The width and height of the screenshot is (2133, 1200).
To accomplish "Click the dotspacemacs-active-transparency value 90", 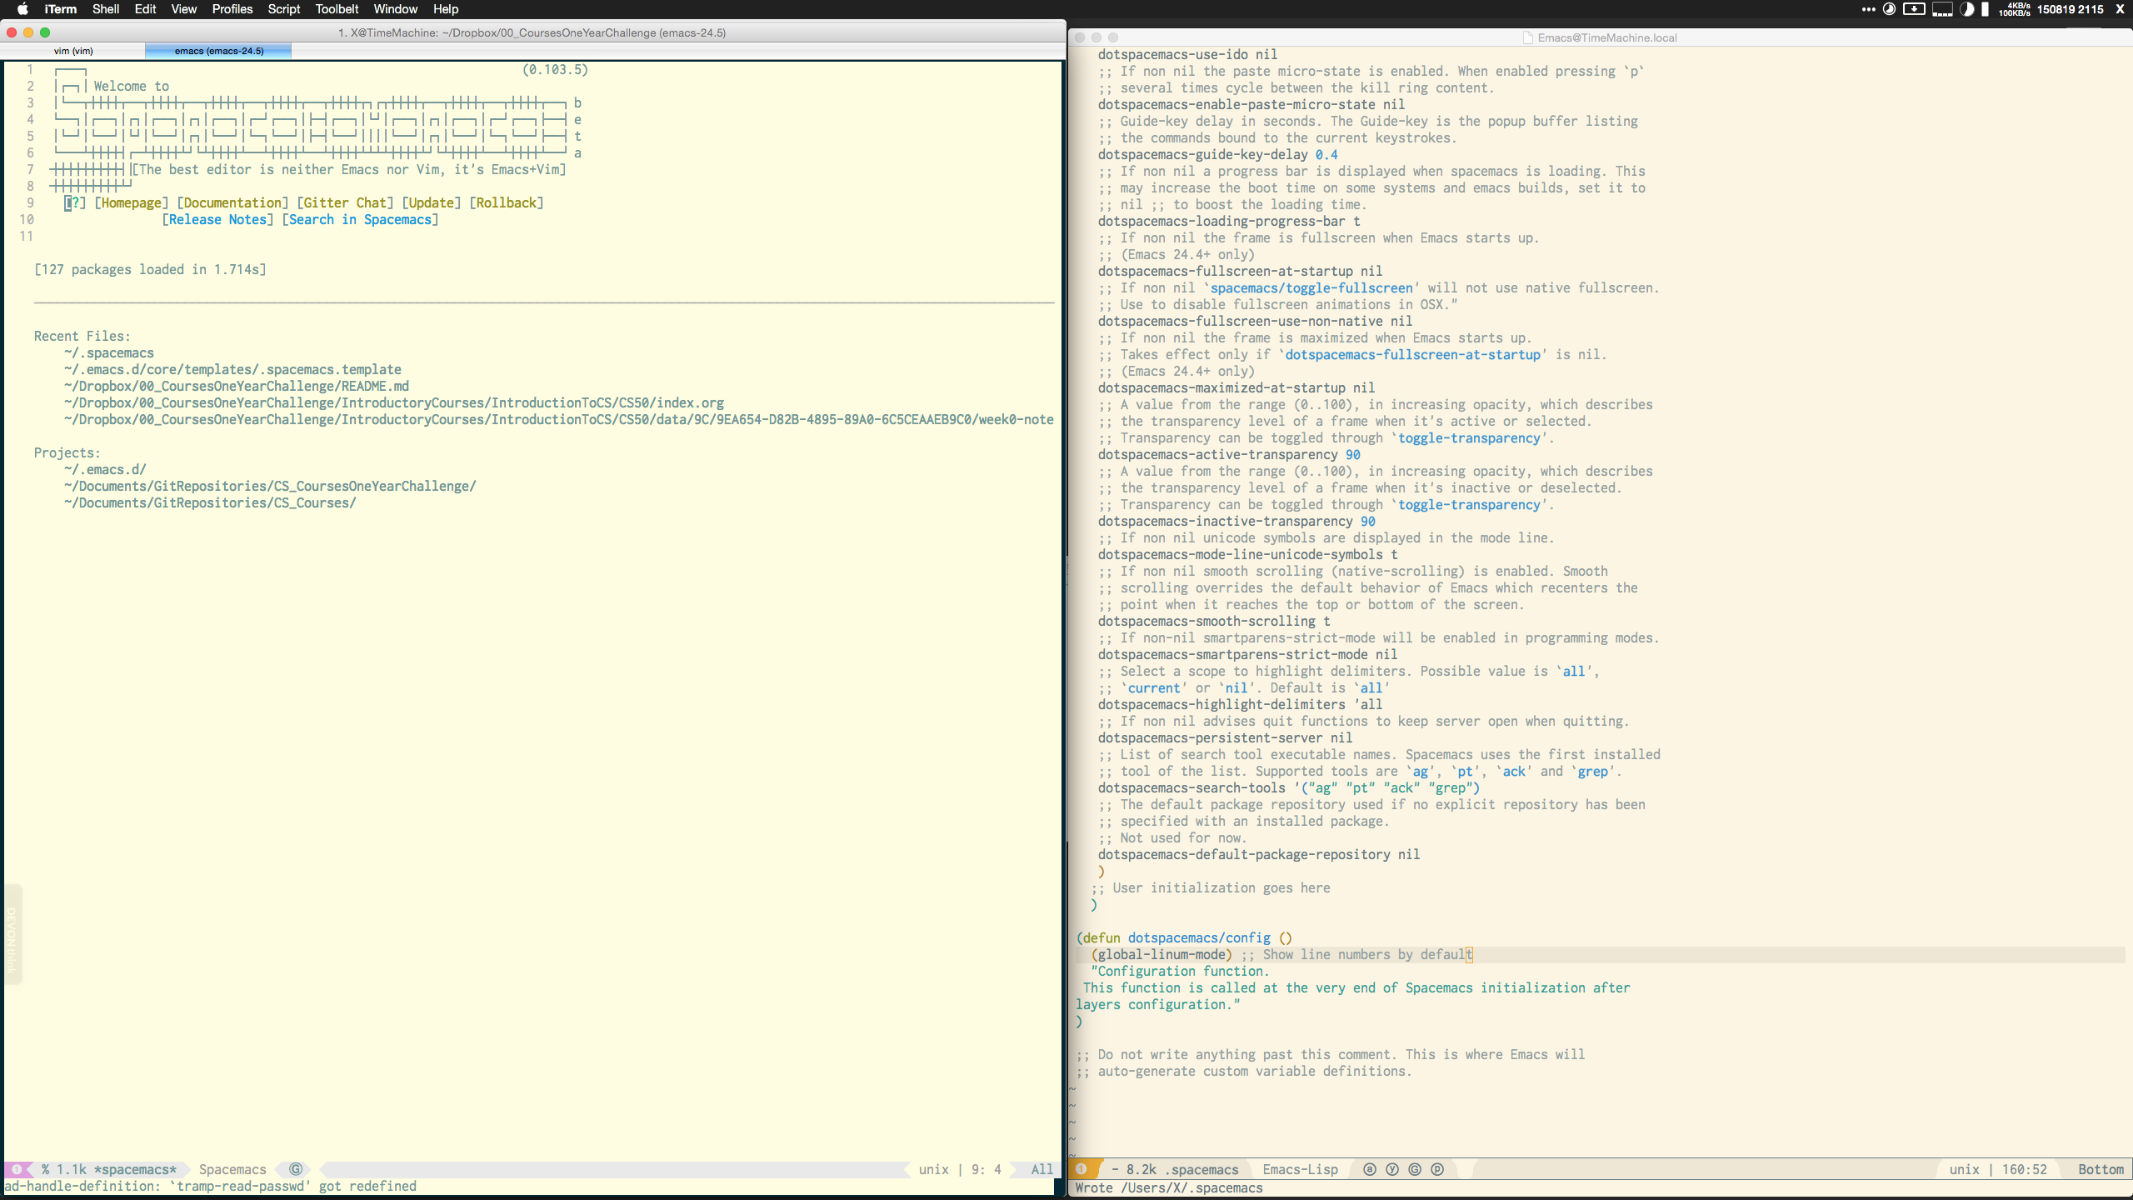I will click(1352, 454).
